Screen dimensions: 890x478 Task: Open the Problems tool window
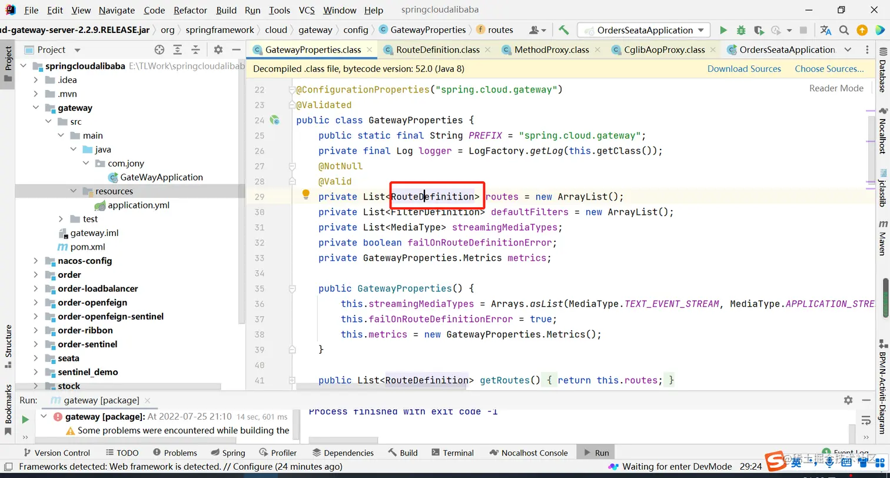tap(175, 453)
